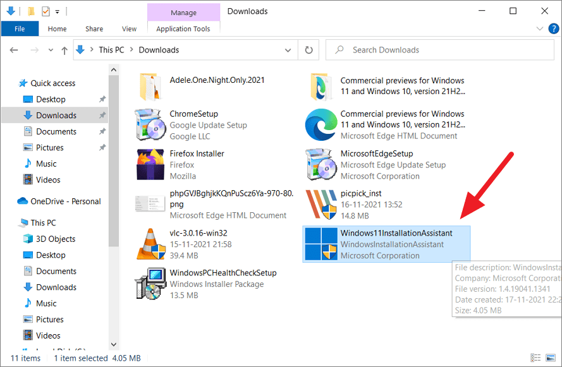The image size is (562, 367).
Task: Click the Manage contextual tab header
Action: 183,13
